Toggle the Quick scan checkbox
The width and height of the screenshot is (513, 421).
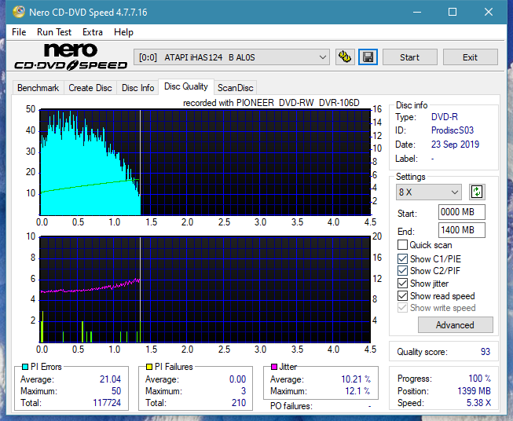402,245
